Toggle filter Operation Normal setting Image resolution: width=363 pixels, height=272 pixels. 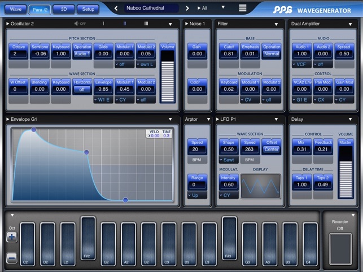(272, 54)
